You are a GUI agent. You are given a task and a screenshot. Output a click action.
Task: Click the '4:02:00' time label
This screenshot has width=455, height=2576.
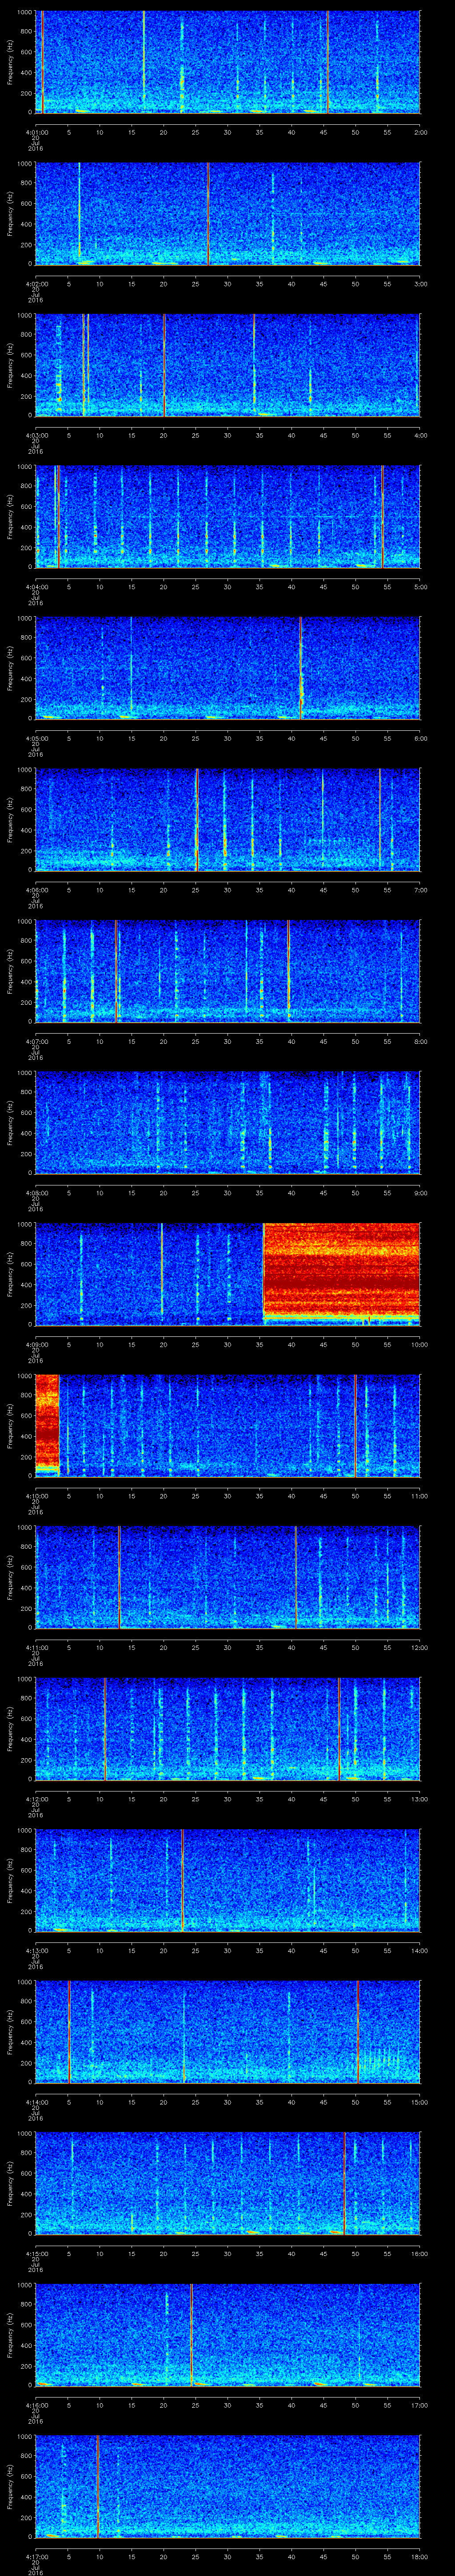(x=36, y=284)
